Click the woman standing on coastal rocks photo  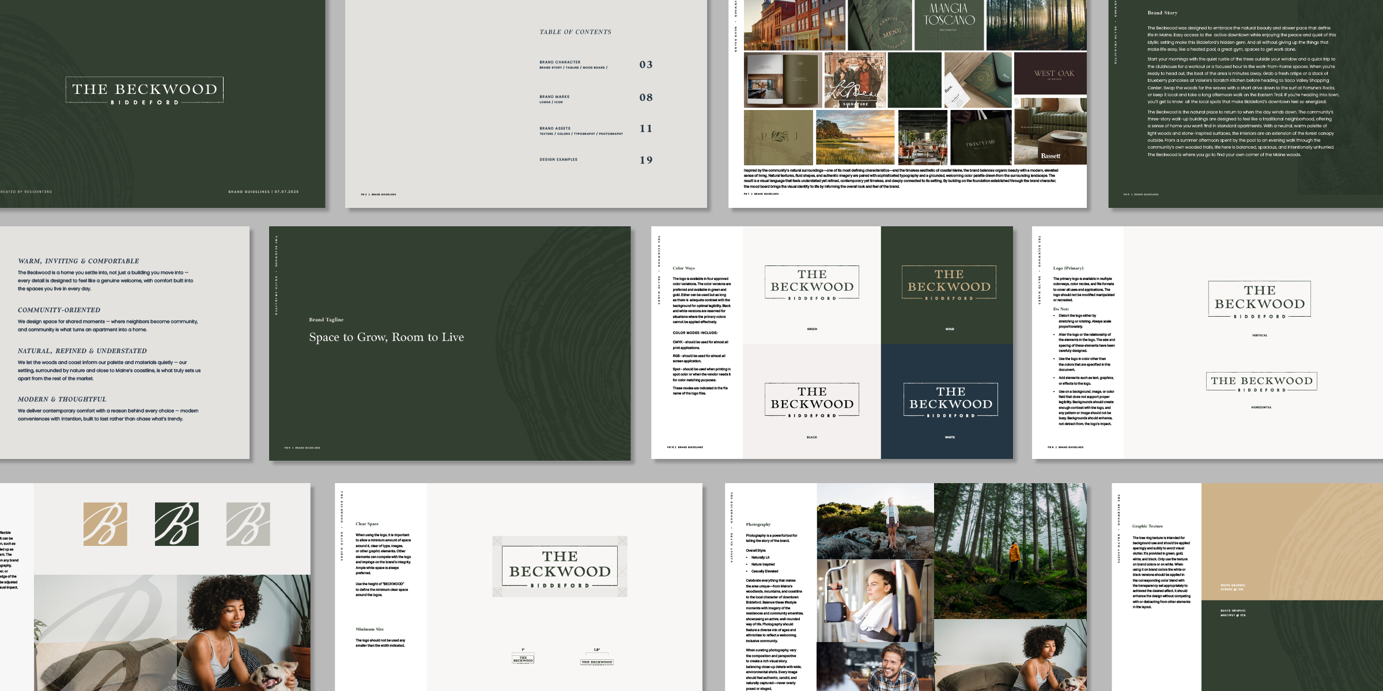(x=875, y=521)
